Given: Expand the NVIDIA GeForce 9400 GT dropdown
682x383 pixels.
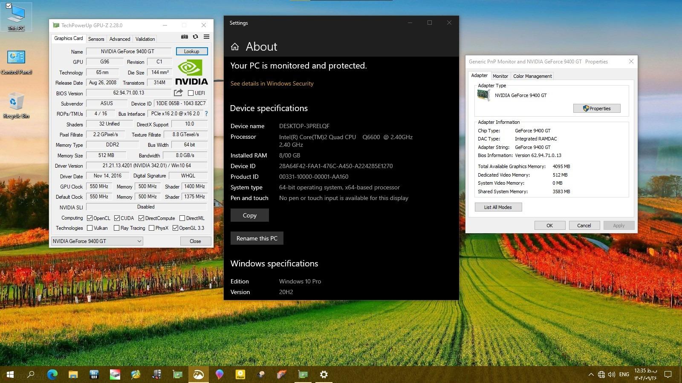Looking at the screenshot, I should click(139, 241).
